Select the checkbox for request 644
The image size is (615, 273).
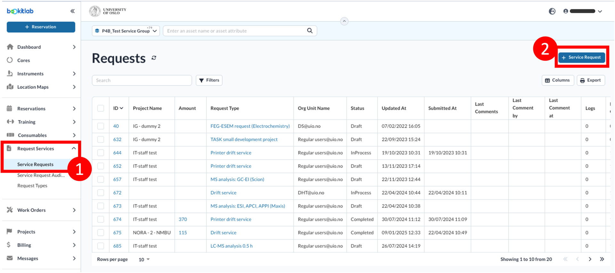101,153
